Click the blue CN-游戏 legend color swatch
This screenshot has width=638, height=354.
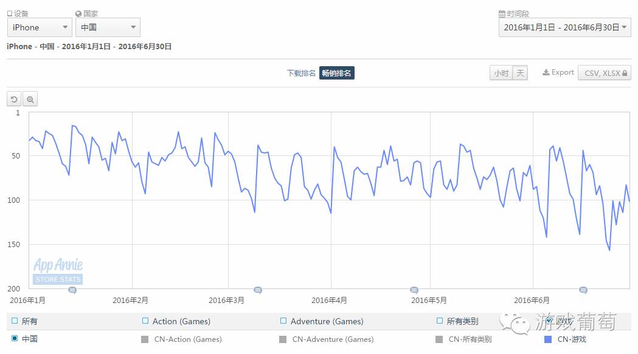tap(549, 339)
